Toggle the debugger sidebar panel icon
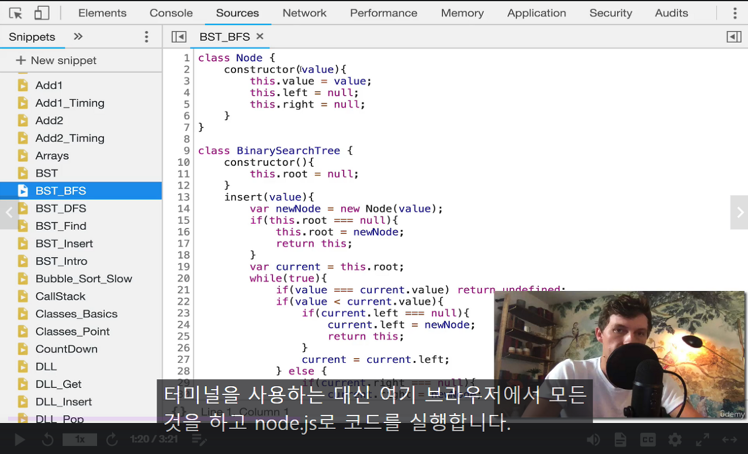The image size is (748, 454). click(x=734, y=37)
